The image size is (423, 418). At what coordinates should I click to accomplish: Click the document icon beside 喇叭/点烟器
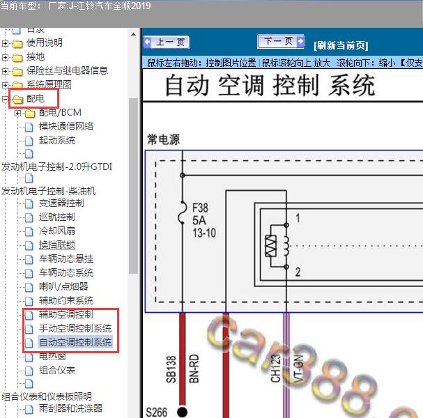pos(29,287)
